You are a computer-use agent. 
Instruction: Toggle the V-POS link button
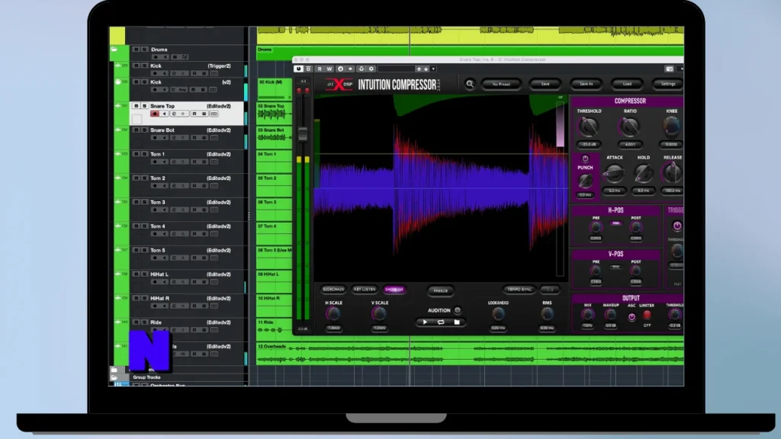coord(616,267)
